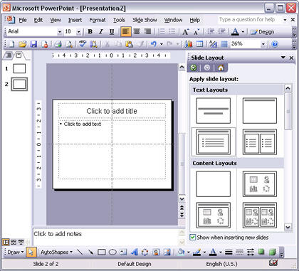Open the Format menu

click(98, 20)
